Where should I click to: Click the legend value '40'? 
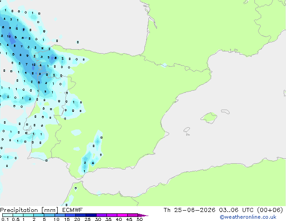point(119,219)
